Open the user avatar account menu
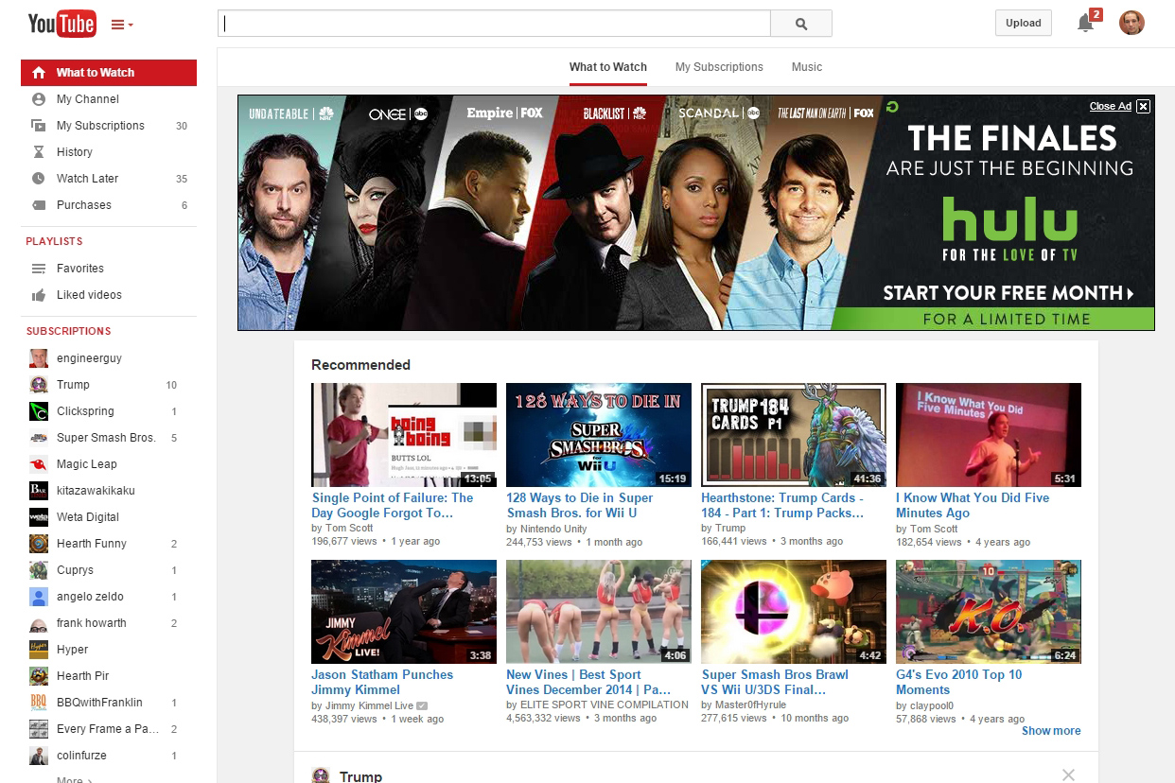Image resolution: width=1175 pixels, height=783 pixels. tap(1131, 24)
